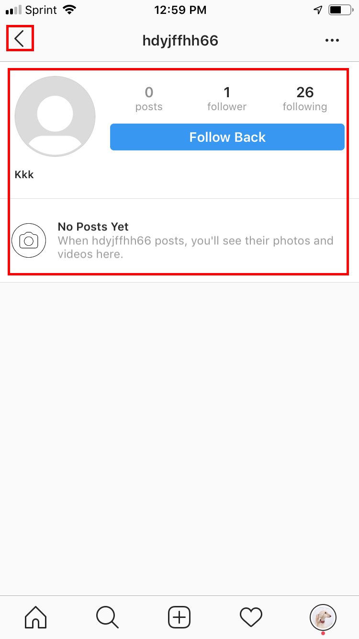The width and height of the screenshot is (359, 639).
Task: Tap the 0 posts counter
Action: tap(149, 99)
